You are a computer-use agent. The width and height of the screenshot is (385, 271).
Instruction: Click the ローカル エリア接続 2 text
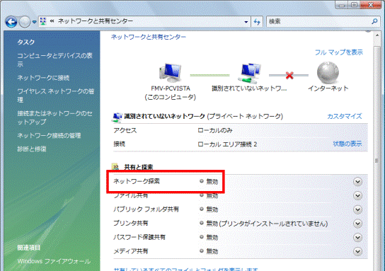[x=227, y=144]
